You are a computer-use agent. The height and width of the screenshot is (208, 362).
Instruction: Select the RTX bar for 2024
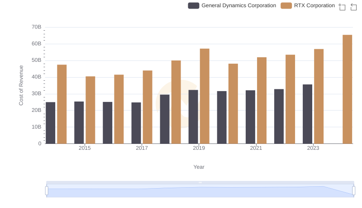point(347,89)
